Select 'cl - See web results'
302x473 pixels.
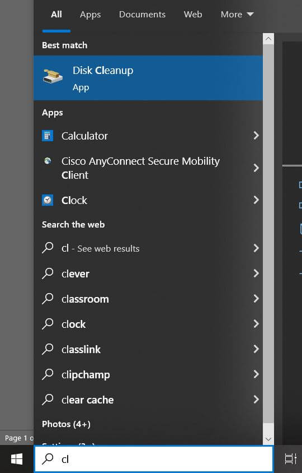click(148, 248)
